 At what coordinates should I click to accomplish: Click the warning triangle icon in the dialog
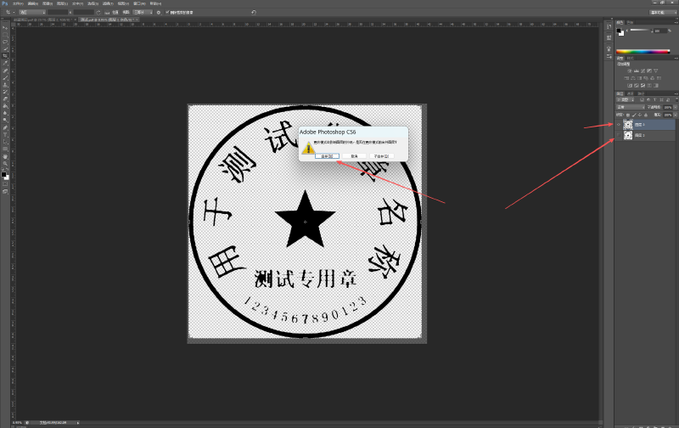click(x=310, y=148)
